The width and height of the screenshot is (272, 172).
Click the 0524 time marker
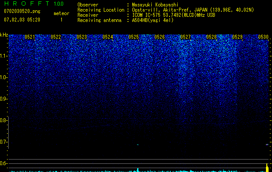coord(108,37)
